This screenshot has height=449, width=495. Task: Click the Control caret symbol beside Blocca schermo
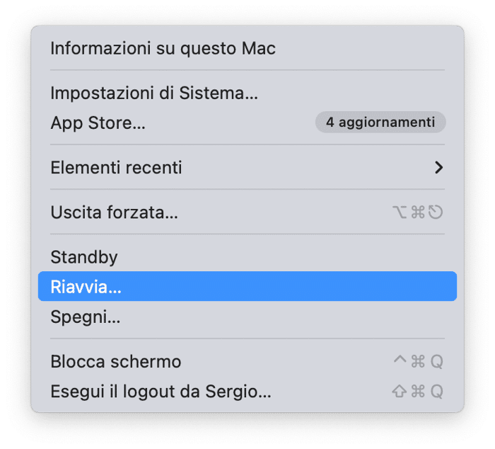point(400,361)
